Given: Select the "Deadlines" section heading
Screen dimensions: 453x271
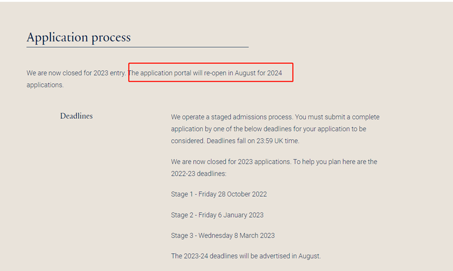Looking at the screenshot, I should [x=76, y=116].
